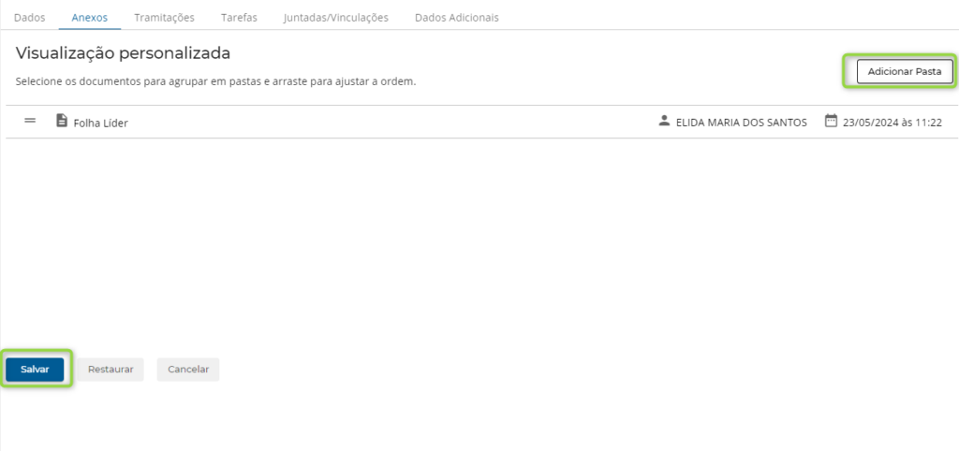
Task: Click the Visualização personalizada heading
Action: coord(123,53)
